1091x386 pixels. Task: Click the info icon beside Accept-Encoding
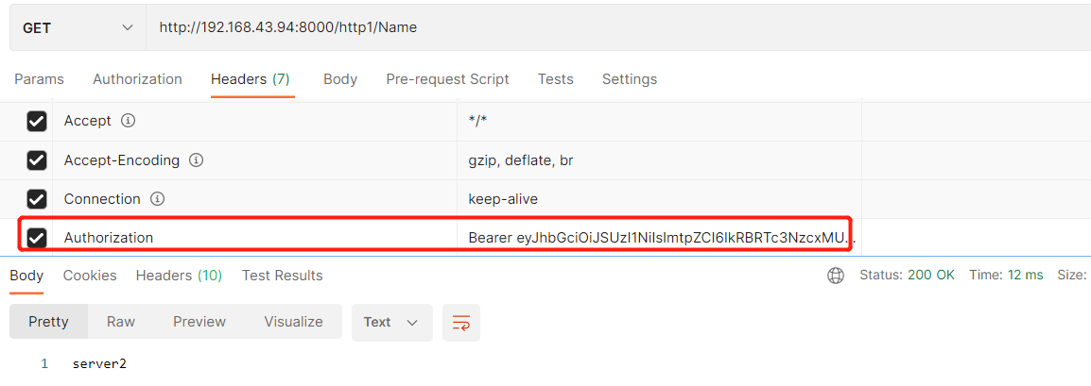(x=197, y=160)
